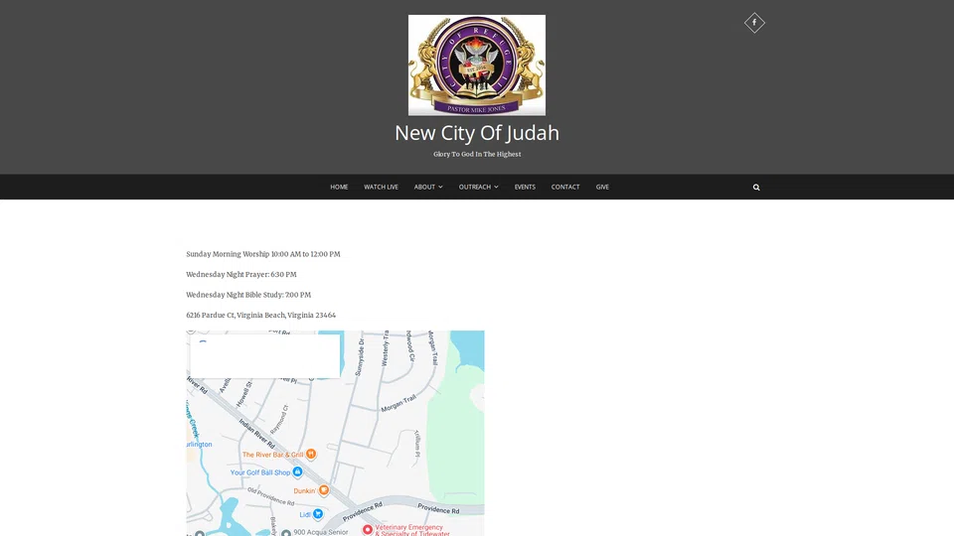Click the map place info card
This screenshot has width=954, height=536.
pos(265,356)
